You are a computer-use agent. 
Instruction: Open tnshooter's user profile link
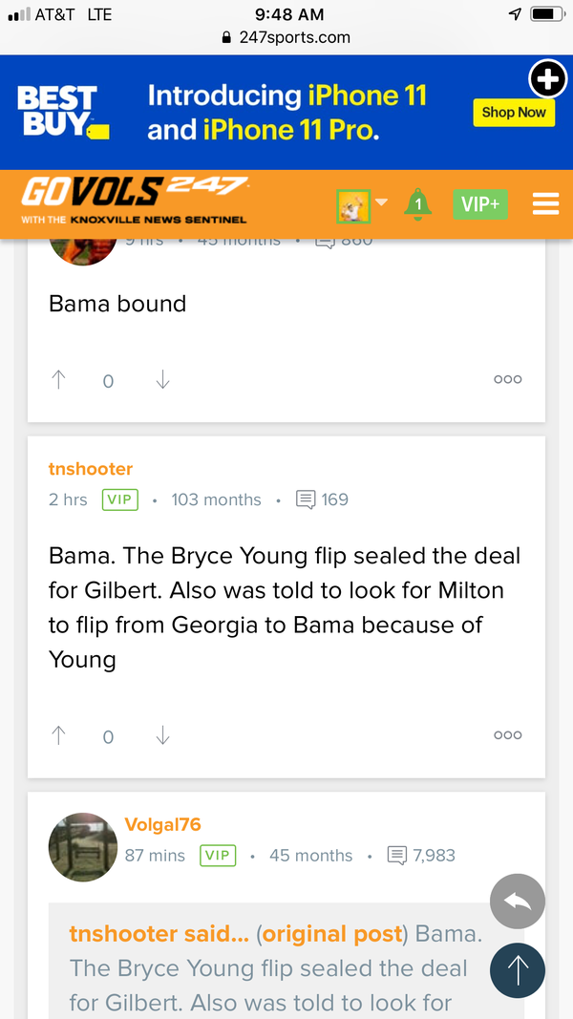tap(91, 469)
